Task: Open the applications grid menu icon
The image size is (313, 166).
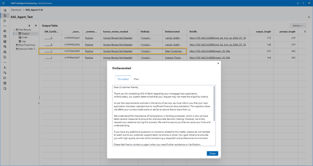Action: [3, 3]
